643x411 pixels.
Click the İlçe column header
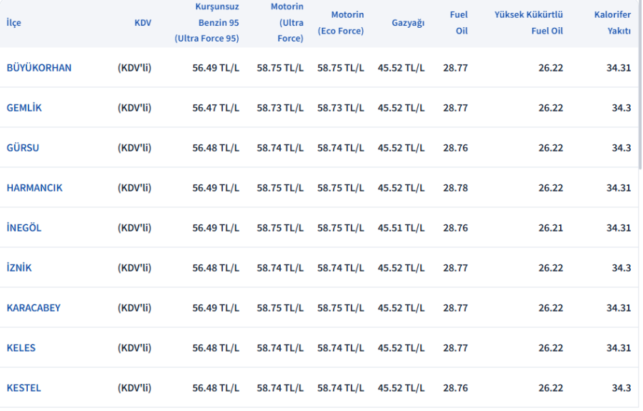click(14, 23)
